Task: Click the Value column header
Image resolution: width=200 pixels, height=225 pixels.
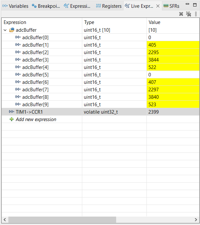Action: [x=173, y=22]
